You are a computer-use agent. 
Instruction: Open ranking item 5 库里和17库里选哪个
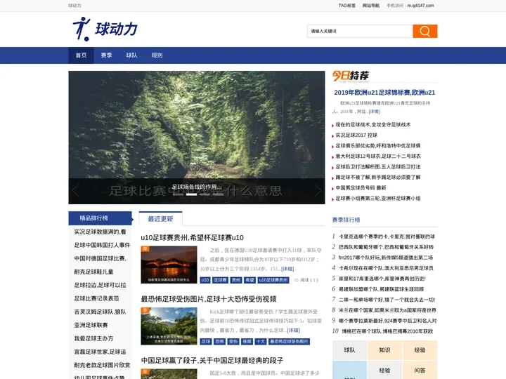point(382,279)
